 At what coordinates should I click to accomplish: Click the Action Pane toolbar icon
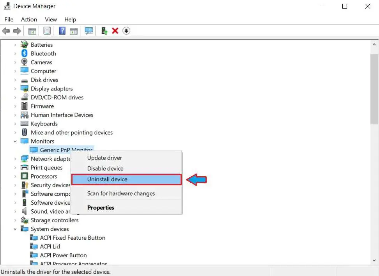74,31
